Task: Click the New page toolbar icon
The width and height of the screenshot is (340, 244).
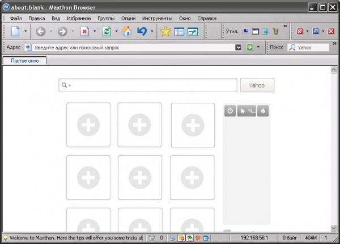Action: 15,31
